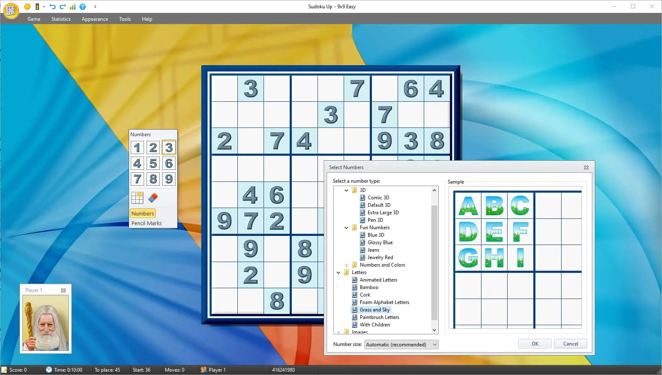Open the Game menu

[x=34, y=19]
